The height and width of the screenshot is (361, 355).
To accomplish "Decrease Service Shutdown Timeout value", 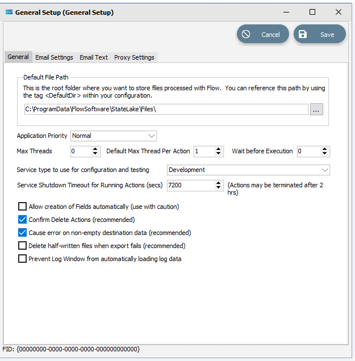I will pos(218,188).
